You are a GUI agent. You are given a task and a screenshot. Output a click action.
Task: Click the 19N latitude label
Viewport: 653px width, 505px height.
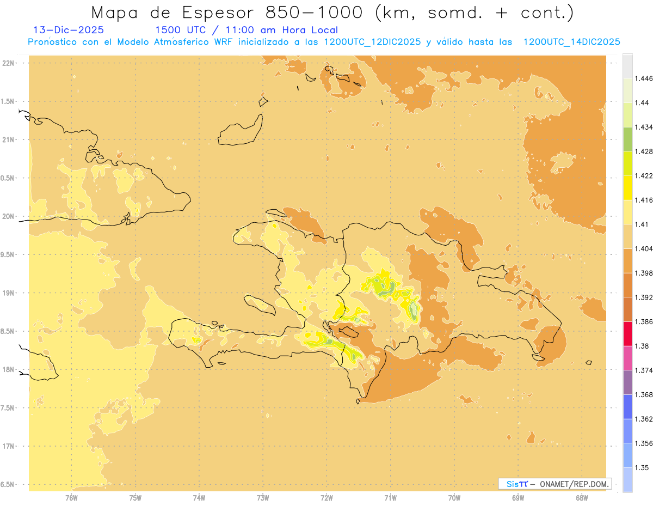pyautogui.click(x=8, y=293)
